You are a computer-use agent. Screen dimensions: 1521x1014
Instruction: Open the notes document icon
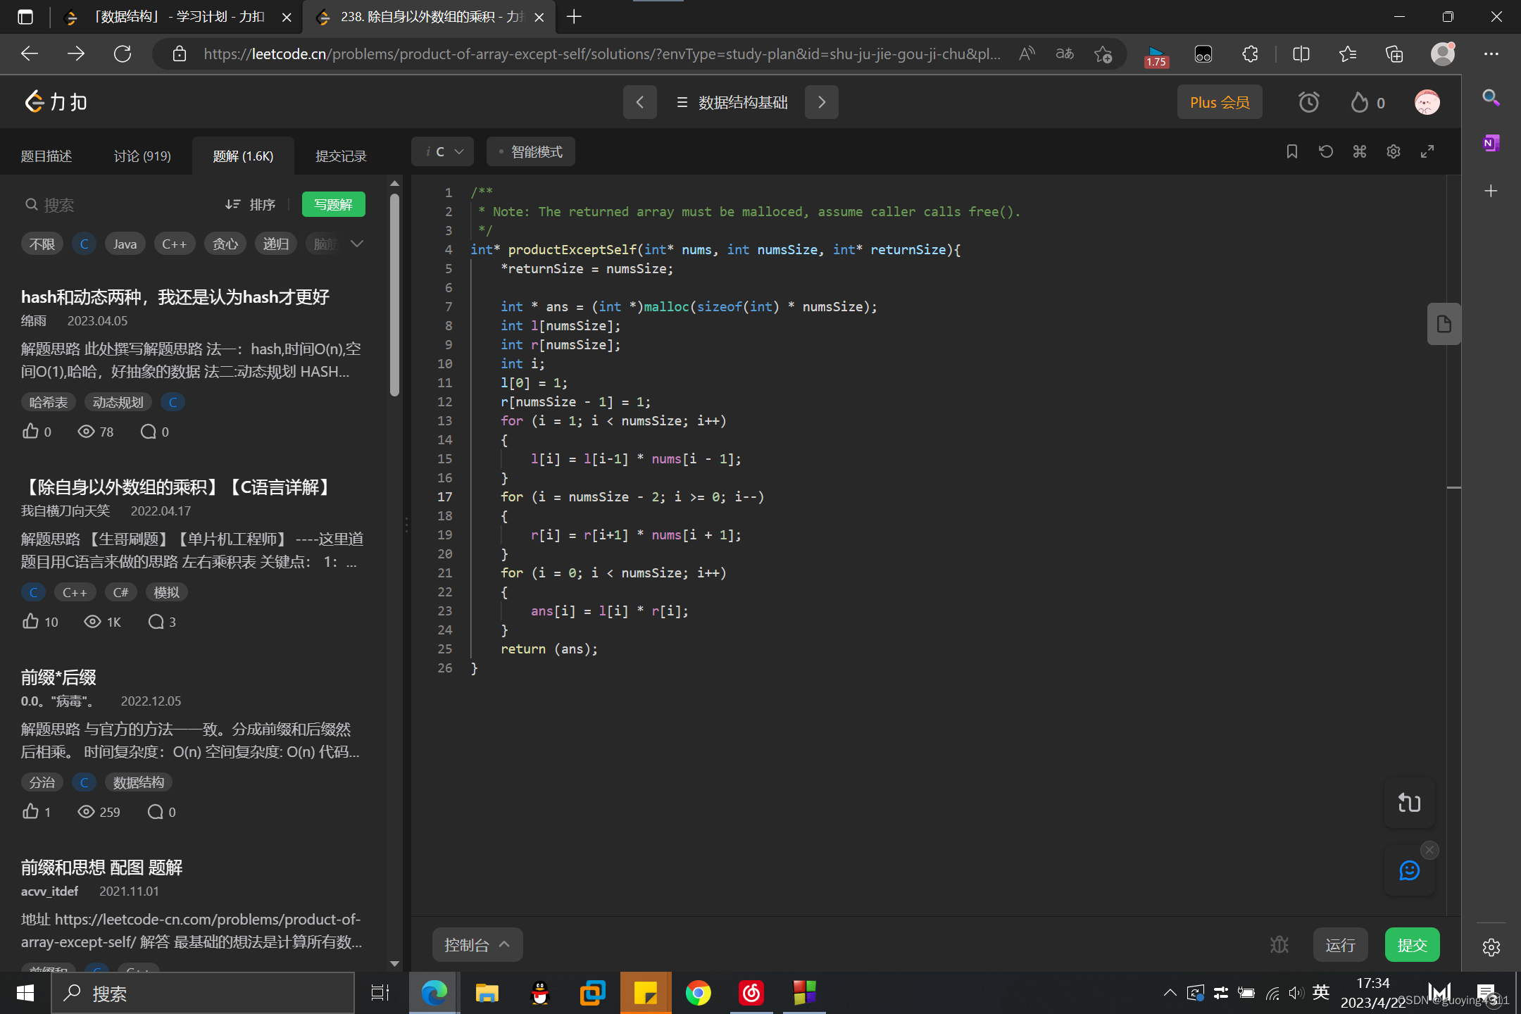point(1444,324)
